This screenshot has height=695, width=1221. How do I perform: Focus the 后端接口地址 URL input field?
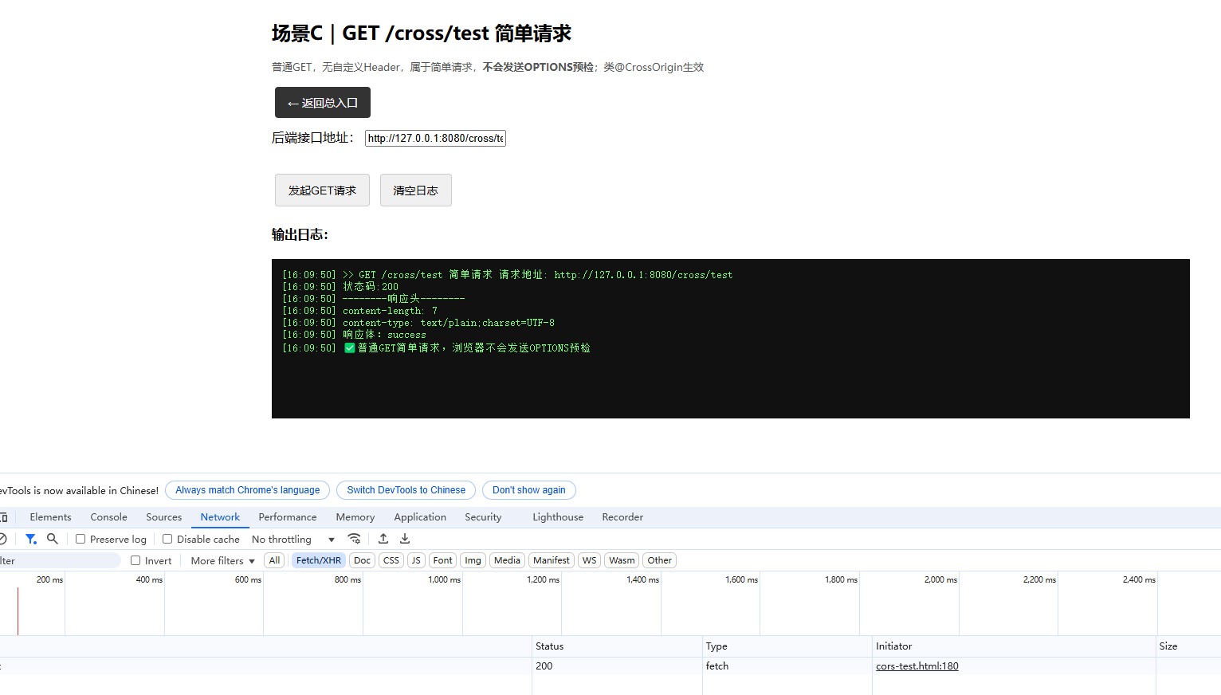(x=435, y=138)
